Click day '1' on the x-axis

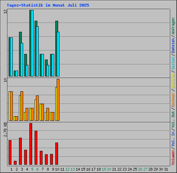11,169
